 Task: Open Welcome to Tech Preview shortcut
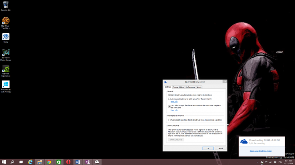pos(5,87)
